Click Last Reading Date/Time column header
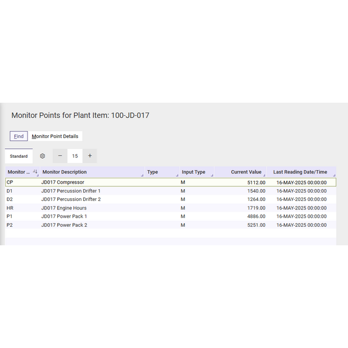 (300, 172)
